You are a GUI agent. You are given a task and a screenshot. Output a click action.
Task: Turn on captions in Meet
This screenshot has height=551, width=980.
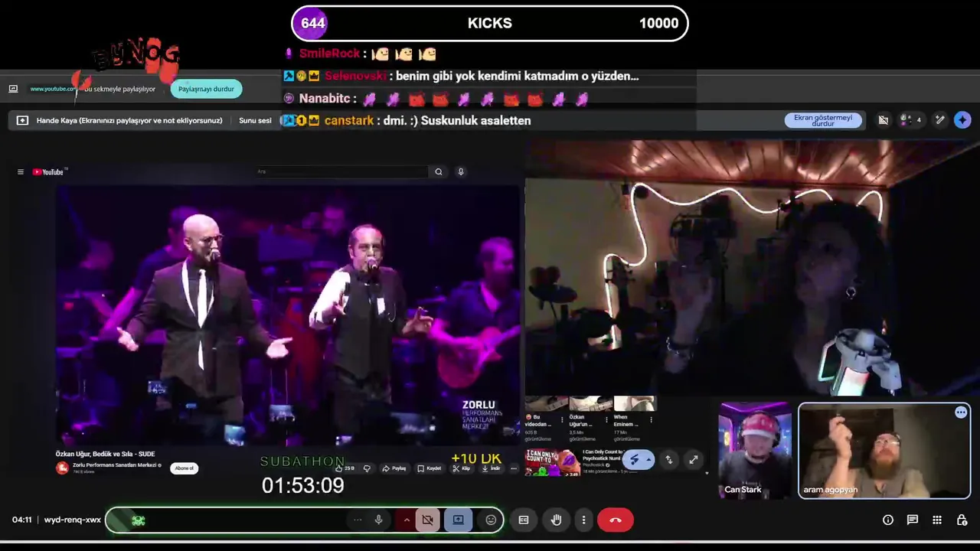pyautogui.click(x=524, y=520)
